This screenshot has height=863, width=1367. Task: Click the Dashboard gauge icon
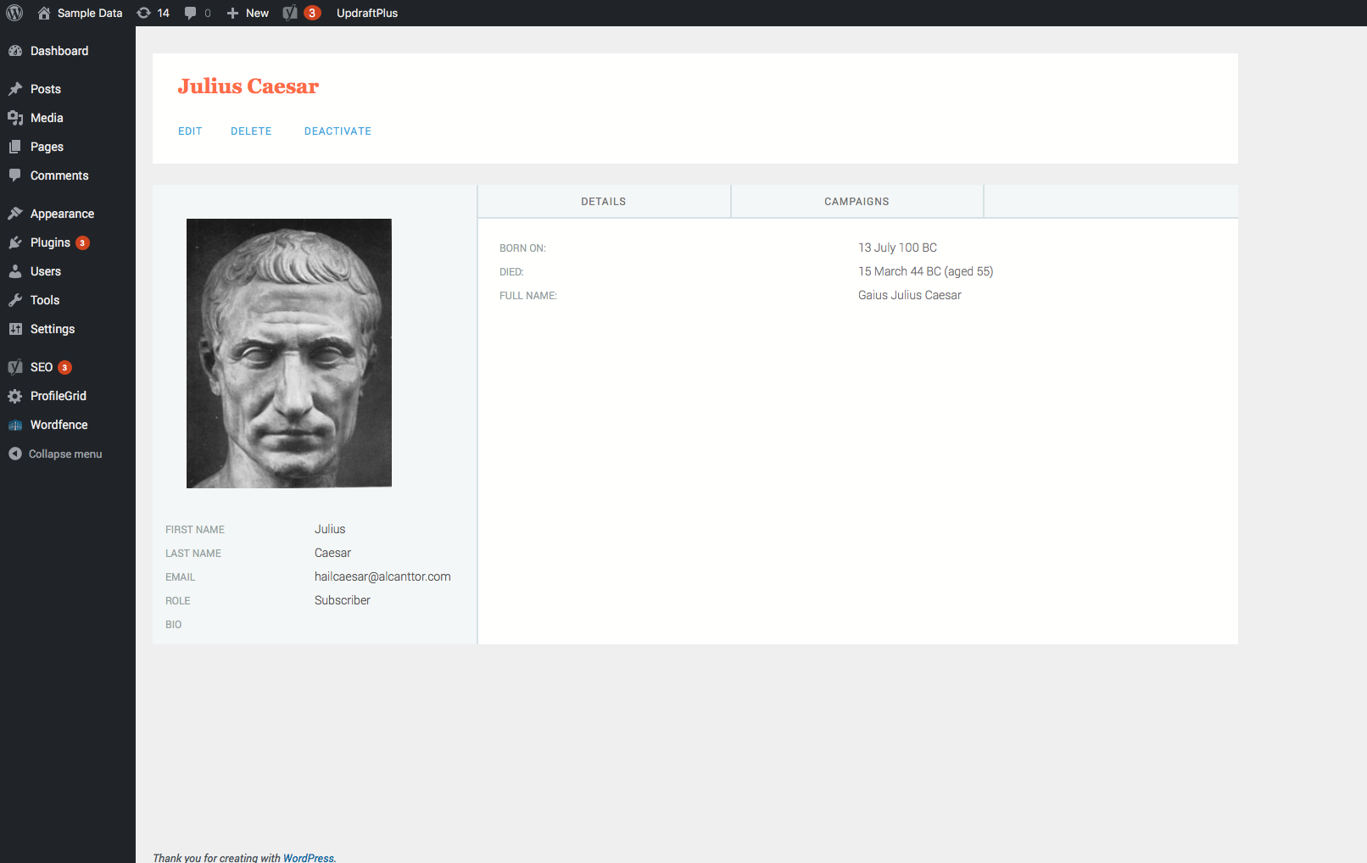tap(15, 51)
